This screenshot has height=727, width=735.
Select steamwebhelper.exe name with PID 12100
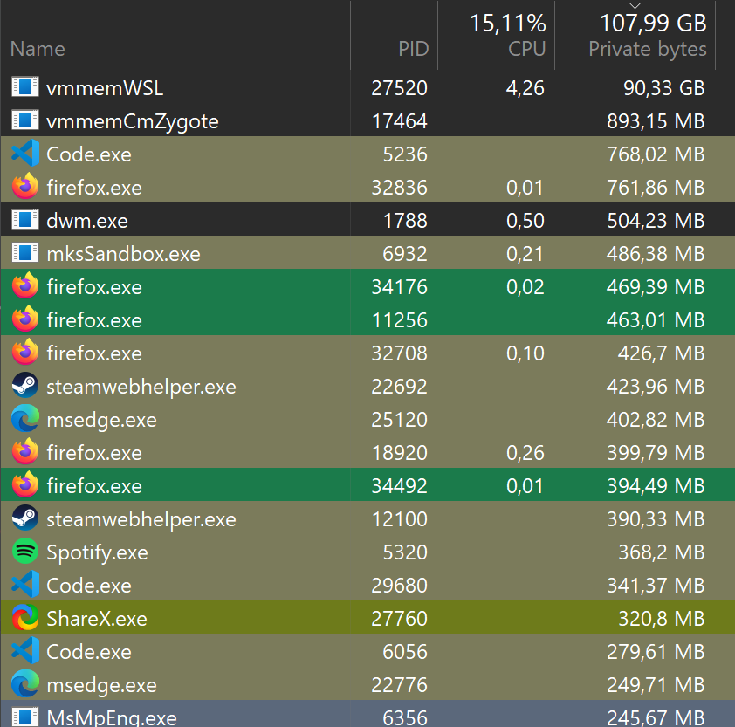pyautogui.click(x=141, y=520)
